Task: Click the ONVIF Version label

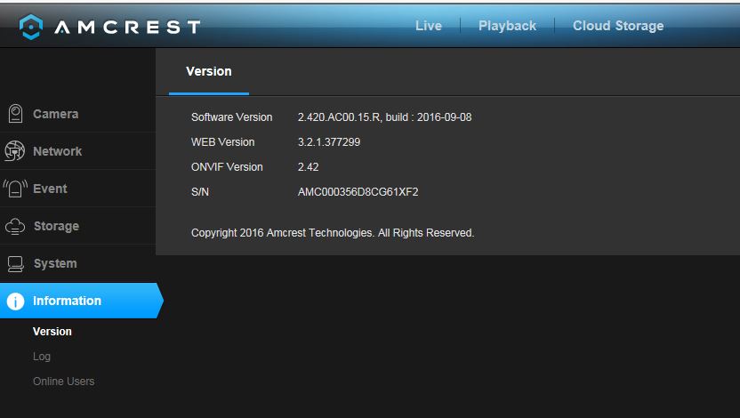Action: pos(227,167)
